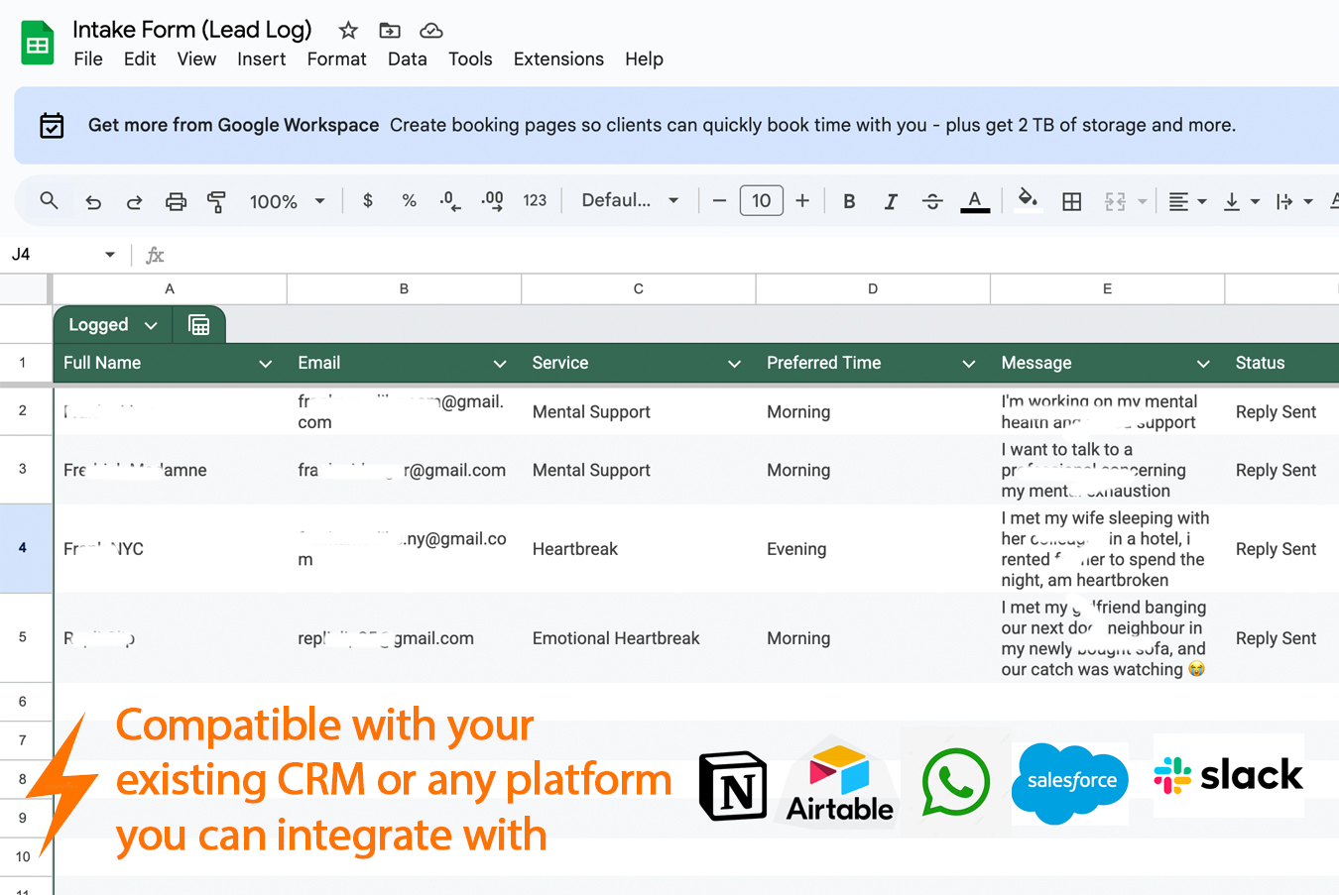Click the undo arrow icon

[93, 201]
